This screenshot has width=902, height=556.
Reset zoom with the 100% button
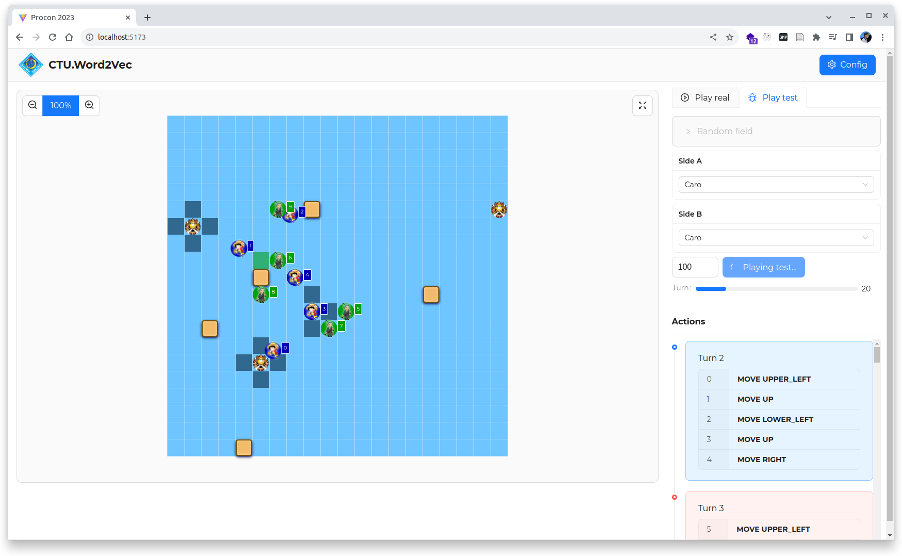60,105
